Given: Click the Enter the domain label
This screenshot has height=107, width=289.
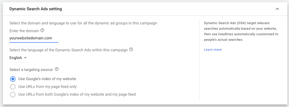Looking at the screenshot, I should [x=24, y=31].
